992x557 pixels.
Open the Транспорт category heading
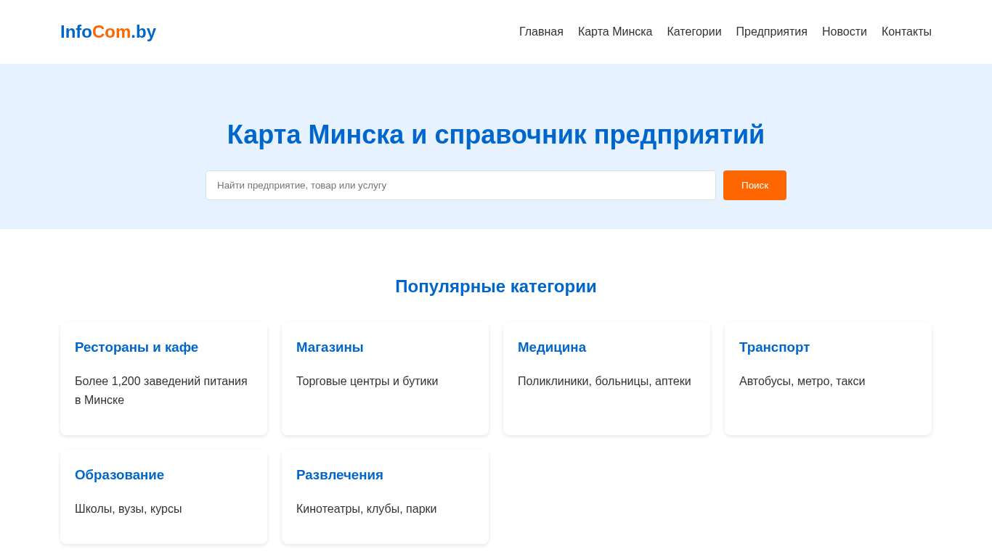click(774, 347)
